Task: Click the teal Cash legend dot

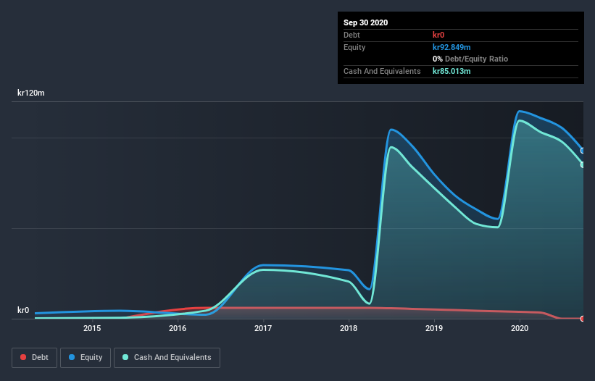Action: (125, 357)
